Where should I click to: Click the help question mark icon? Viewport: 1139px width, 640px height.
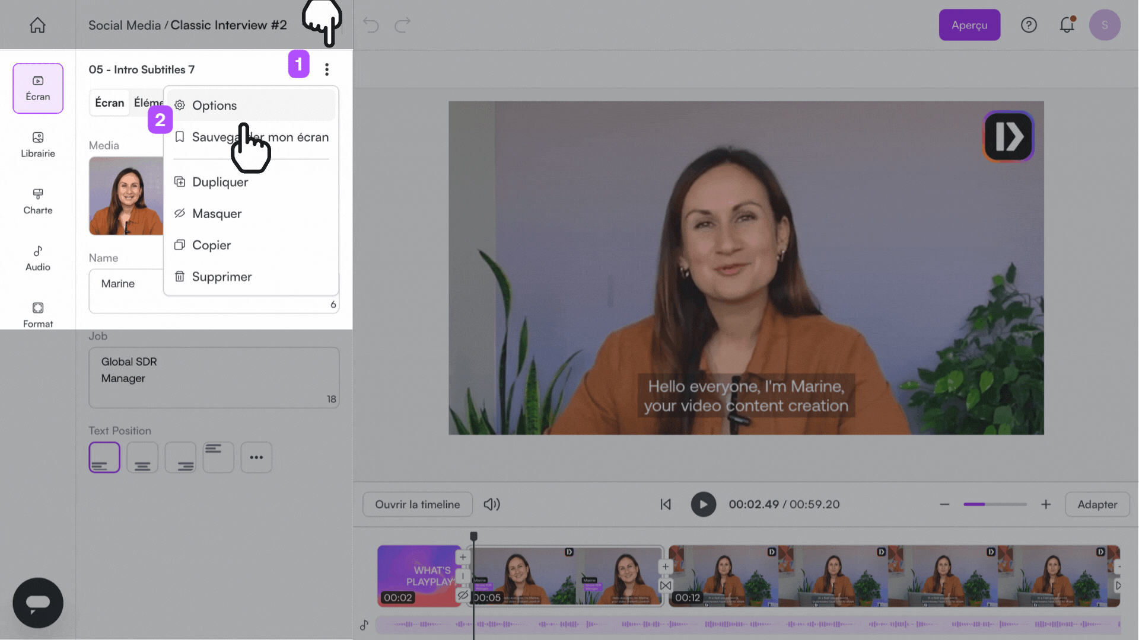pyautogui.click(x=1029, y=25)
